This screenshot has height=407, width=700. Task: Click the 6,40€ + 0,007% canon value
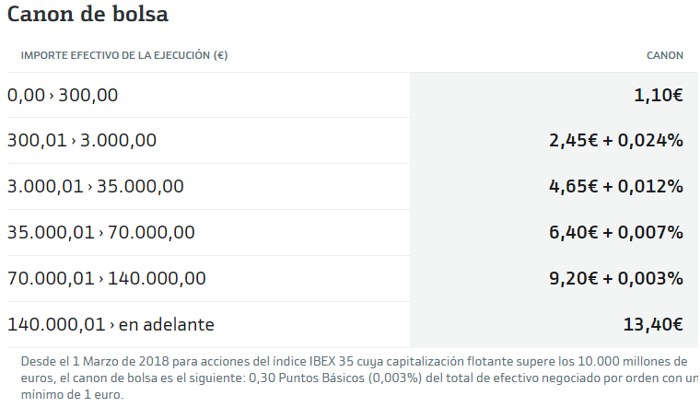click(x=615, y=233)
